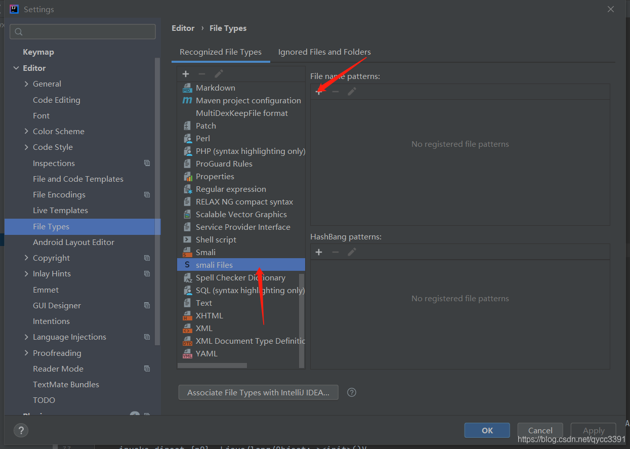
Task: Select the MultiDexKeepFile format type
Action: pos(241,113)
